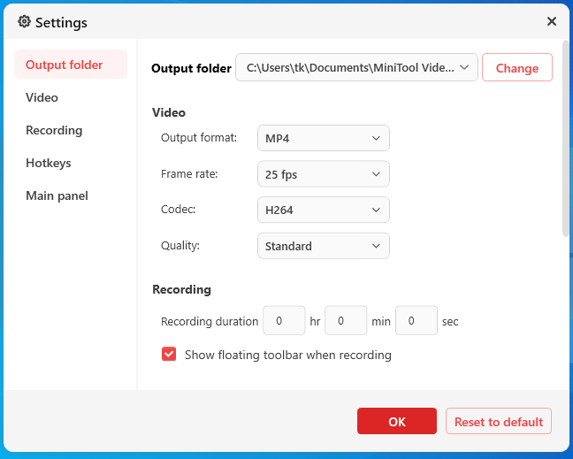The height and width of the screenshot is (459, 573).
Task: Open the Main panel settings section
Action: pyautogui.click(x=57, y=195)
